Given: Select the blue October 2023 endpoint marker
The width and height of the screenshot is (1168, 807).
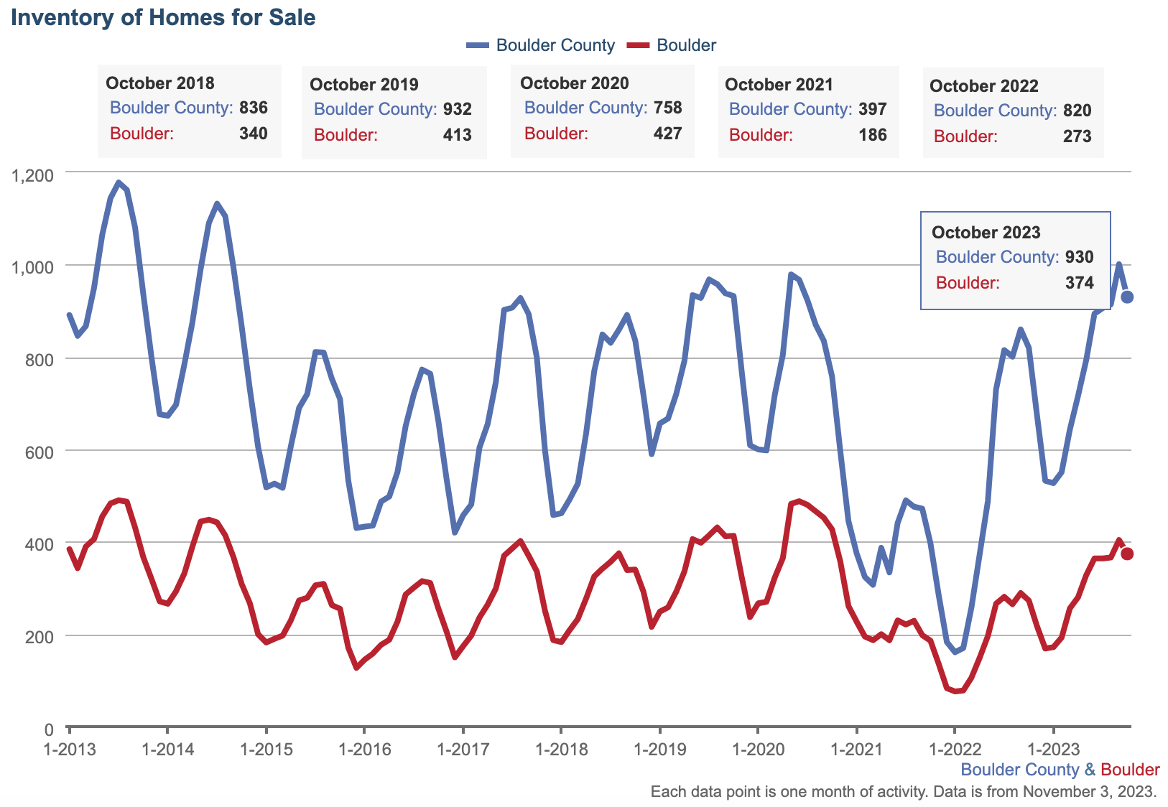Looking at the screenshot, I should [x=1128, y=297].
